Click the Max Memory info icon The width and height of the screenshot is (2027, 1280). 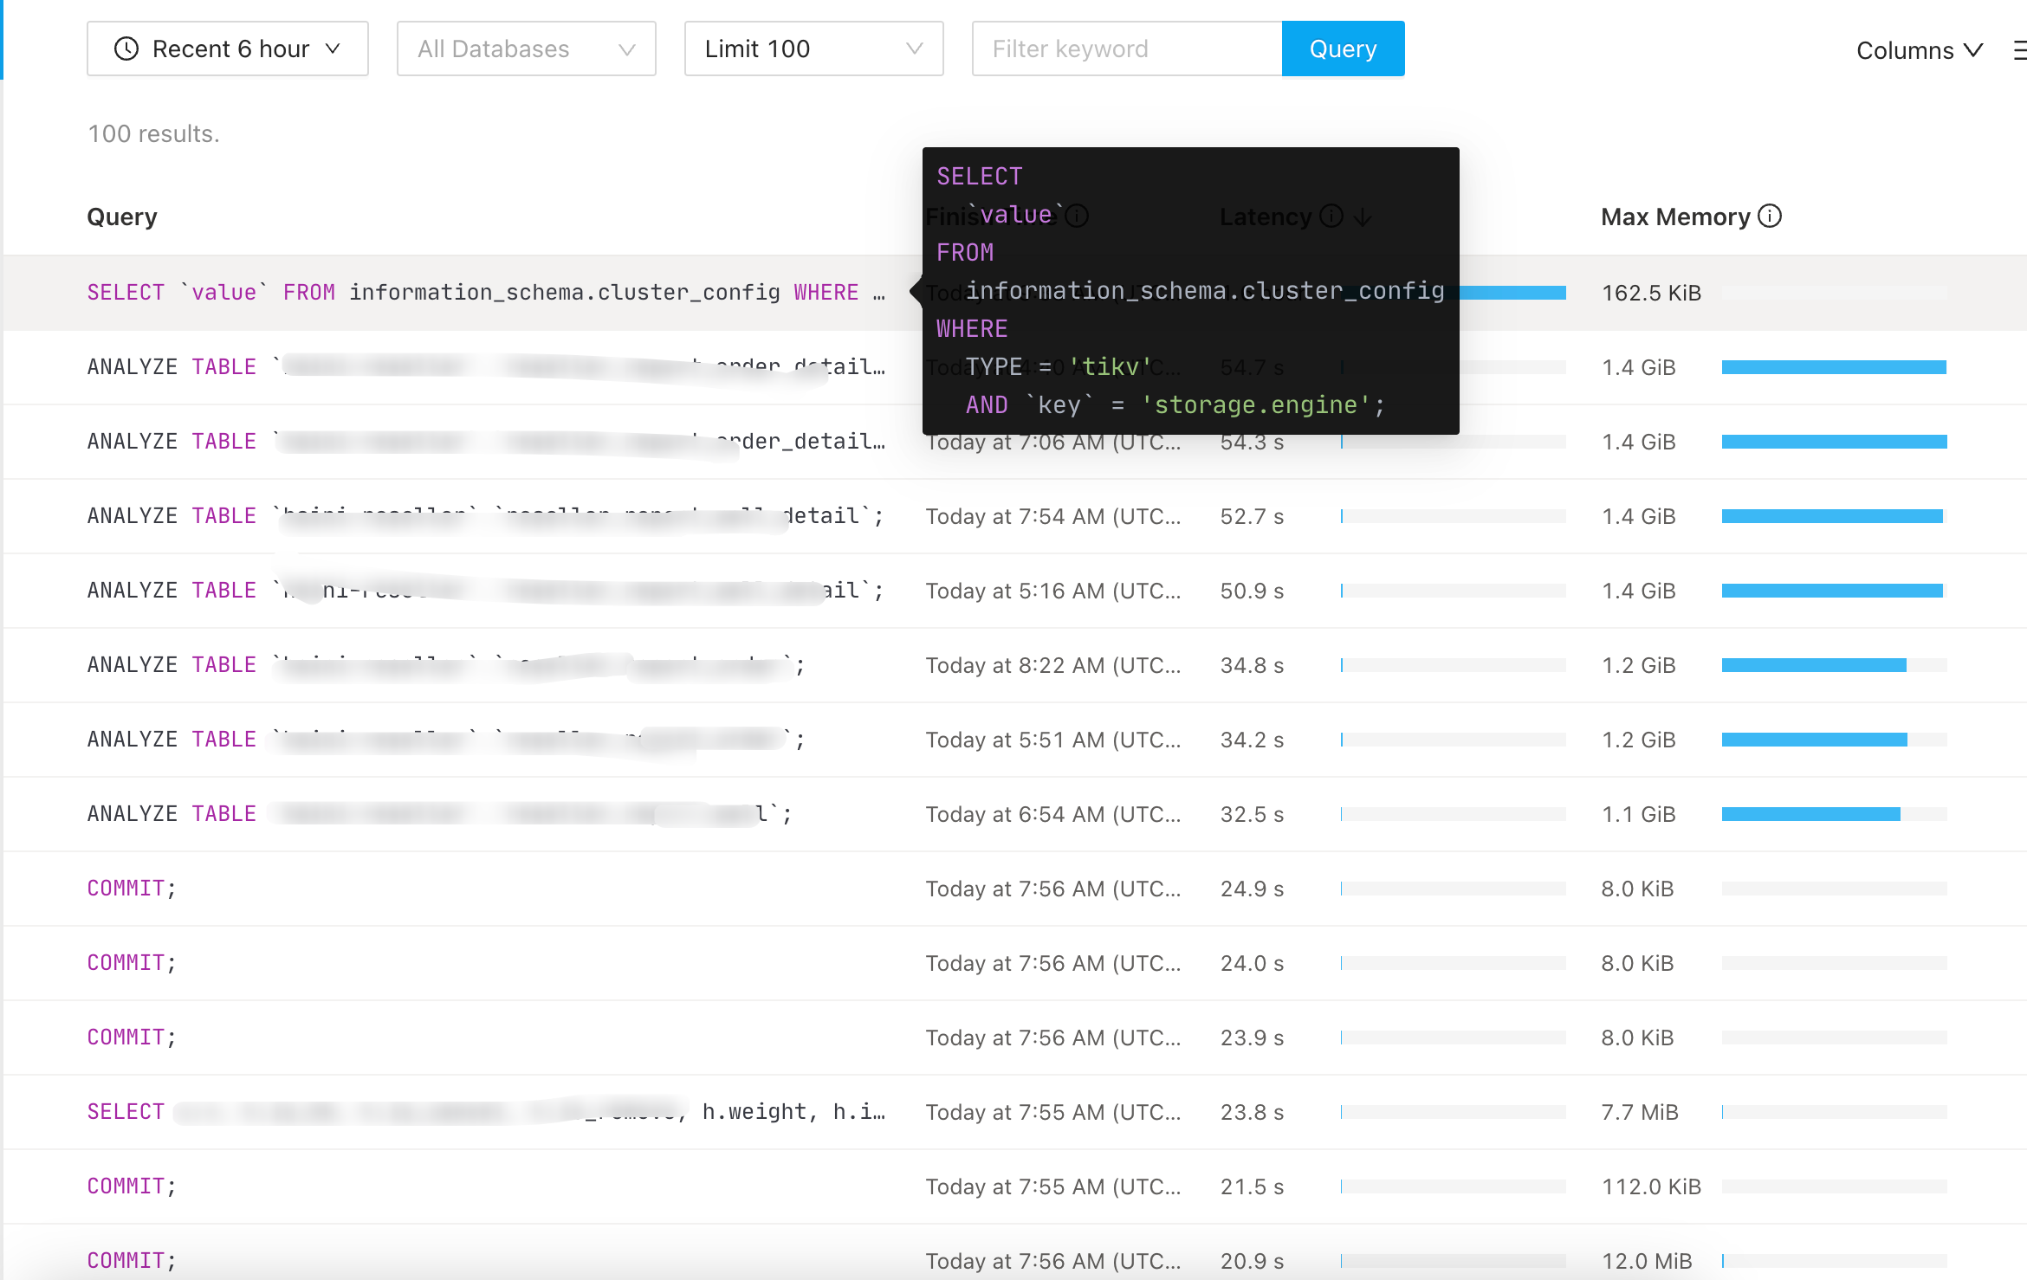coord(1770,216)
